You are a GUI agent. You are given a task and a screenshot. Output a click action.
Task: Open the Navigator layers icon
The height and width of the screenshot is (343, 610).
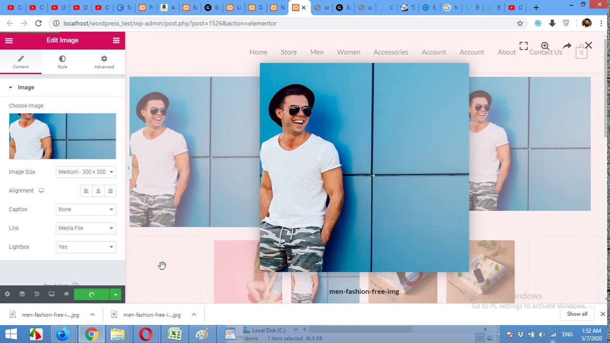coord(22,294)
